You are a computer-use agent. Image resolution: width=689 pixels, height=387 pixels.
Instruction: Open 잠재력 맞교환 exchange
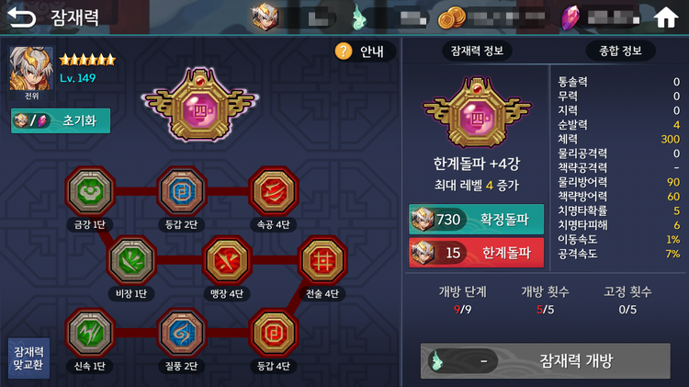(28, 358)
